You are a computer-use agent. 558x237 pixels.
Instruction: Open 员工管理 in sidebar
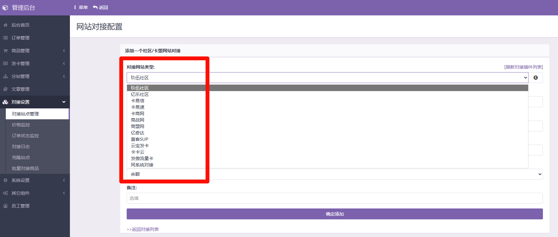pyautogui.click(x=35, y=206)
